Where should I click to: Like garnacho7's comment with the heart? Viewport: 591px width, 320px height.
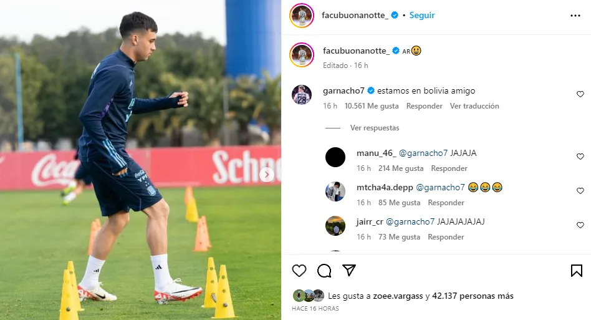point(580,94)
